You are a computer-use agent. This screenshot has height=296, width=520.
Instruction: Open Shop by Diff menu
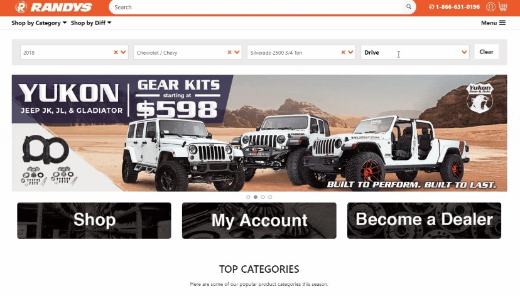91,23
